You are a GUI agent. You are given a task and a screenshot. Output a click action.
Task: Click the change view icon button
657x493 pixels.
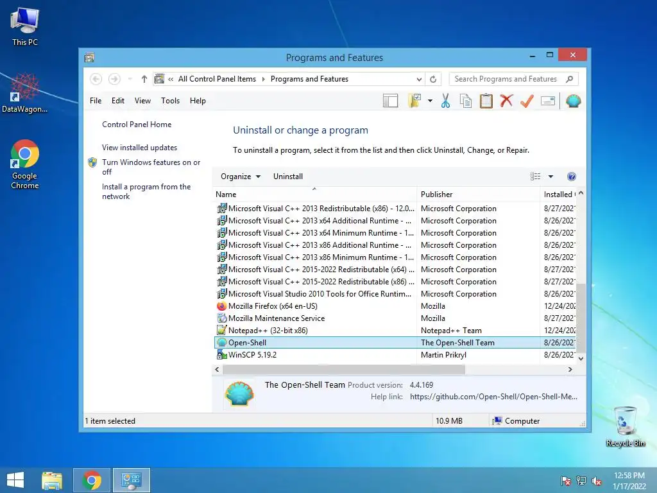pyautogui.click(x=536, y=177)
